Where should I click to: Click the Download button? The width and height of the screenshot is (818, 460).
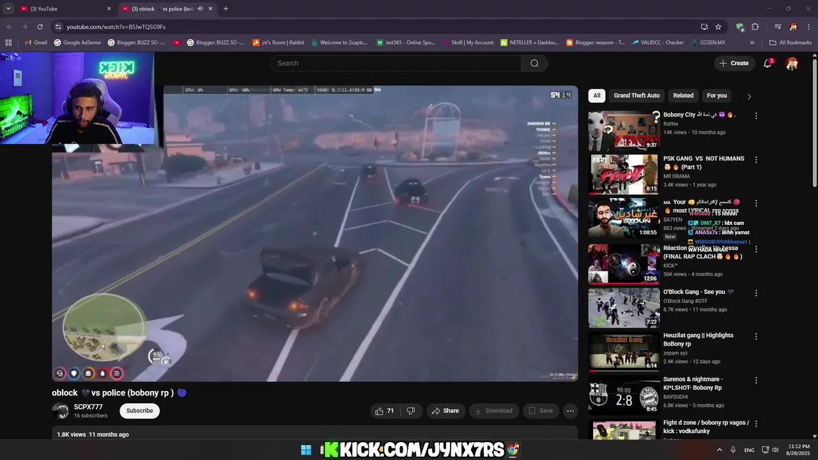494,411
